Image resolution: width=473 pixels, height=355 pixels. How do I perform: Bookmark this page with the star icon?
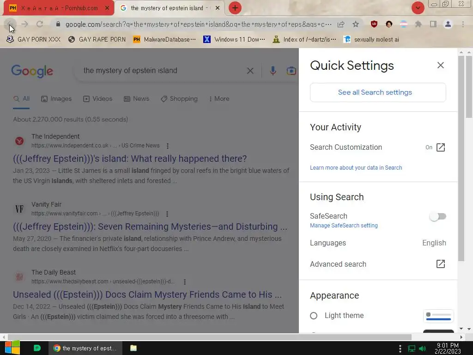coord(356,24)
